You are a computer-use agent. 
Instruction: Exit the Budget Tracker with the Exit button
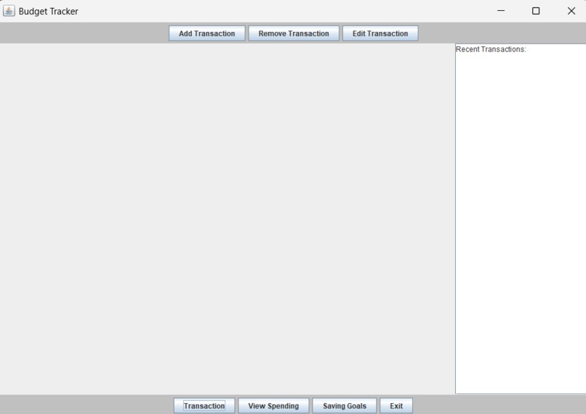point(396,406)
